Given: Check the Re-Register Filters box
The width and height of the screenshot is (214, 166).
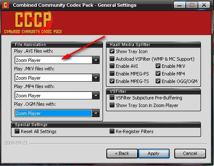Looking at the screenshot, I should tap(112, 131).
